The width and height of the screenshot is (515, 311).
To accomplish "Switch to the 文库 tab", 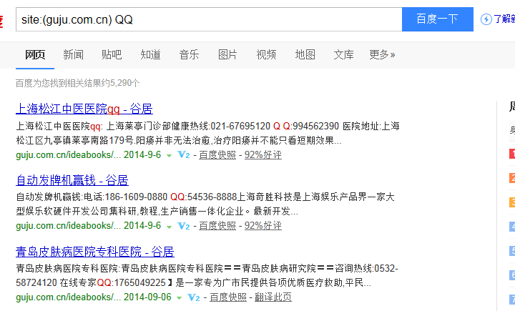I will 343,54.
